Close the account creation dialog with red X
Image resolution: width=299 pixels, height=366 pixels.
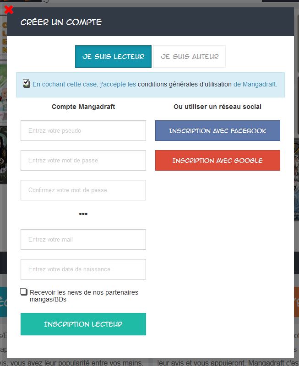[x=9, y=10]
